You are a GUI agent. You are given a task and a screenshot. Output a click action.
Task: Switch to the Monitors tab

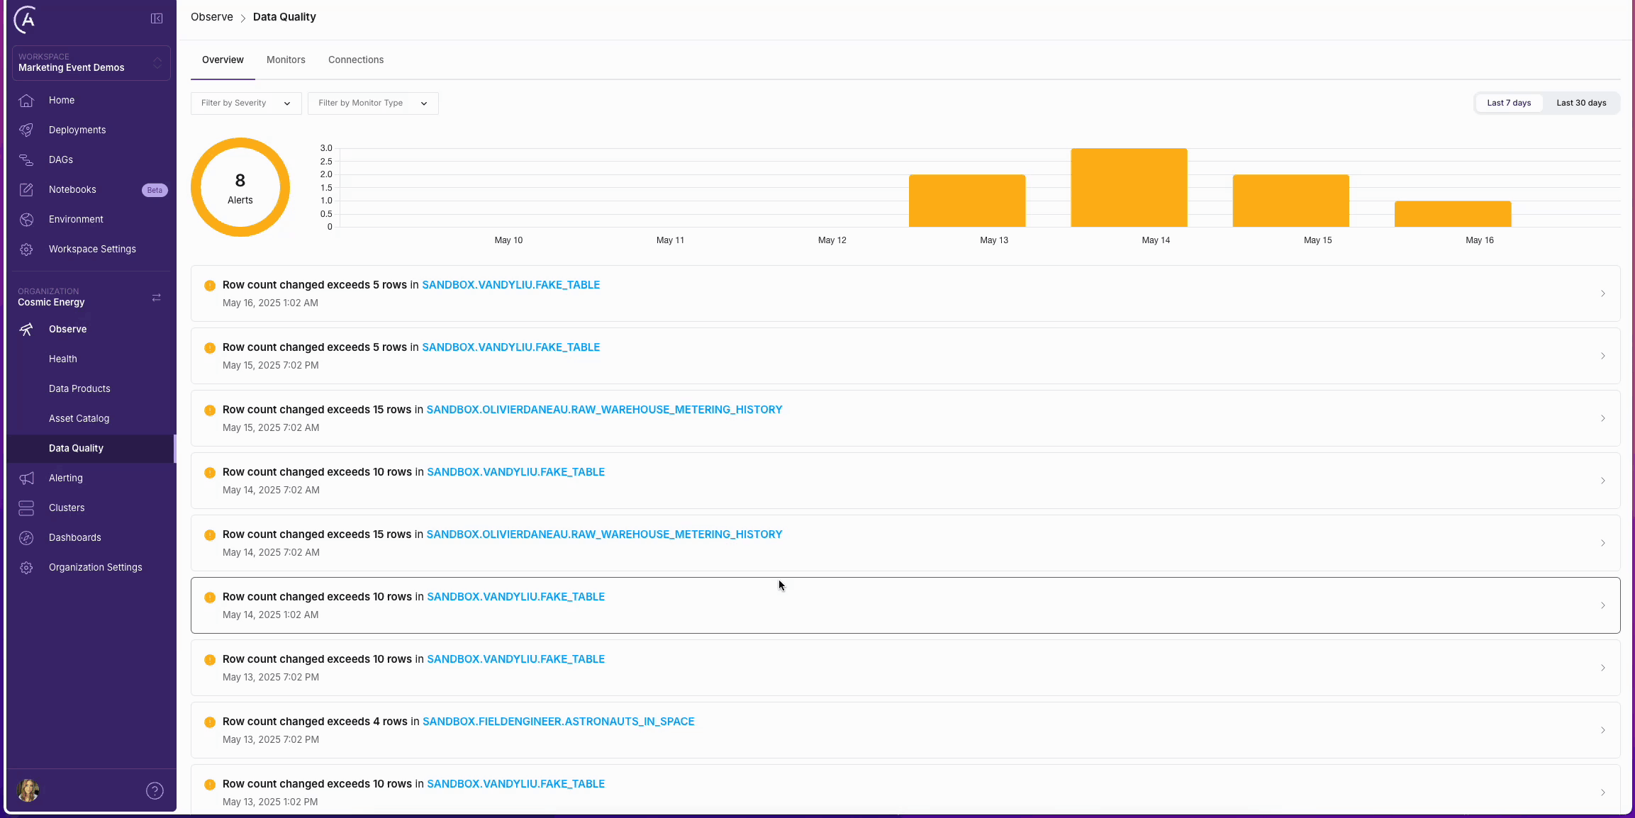pyautogui.click(x=286, y=60)
